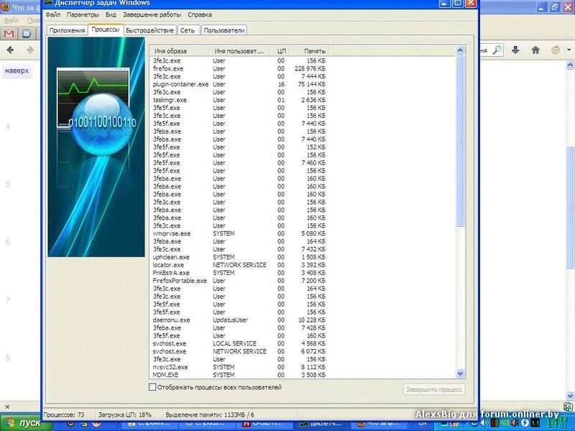Open the Справка menu
Viewport: 575px width, 431px height.
coord(200,14)
